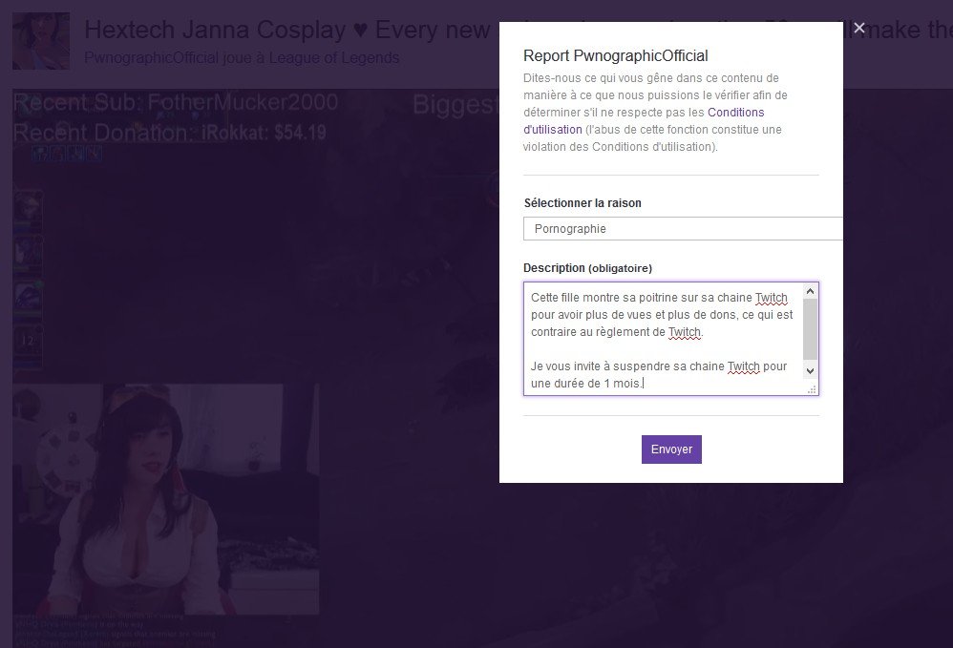Click the second teammate portrait icon

[x=28, y=255]
